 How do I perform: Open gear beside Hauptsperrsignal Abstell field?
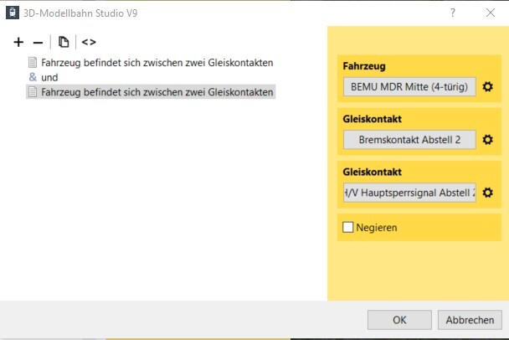(487, 193)
